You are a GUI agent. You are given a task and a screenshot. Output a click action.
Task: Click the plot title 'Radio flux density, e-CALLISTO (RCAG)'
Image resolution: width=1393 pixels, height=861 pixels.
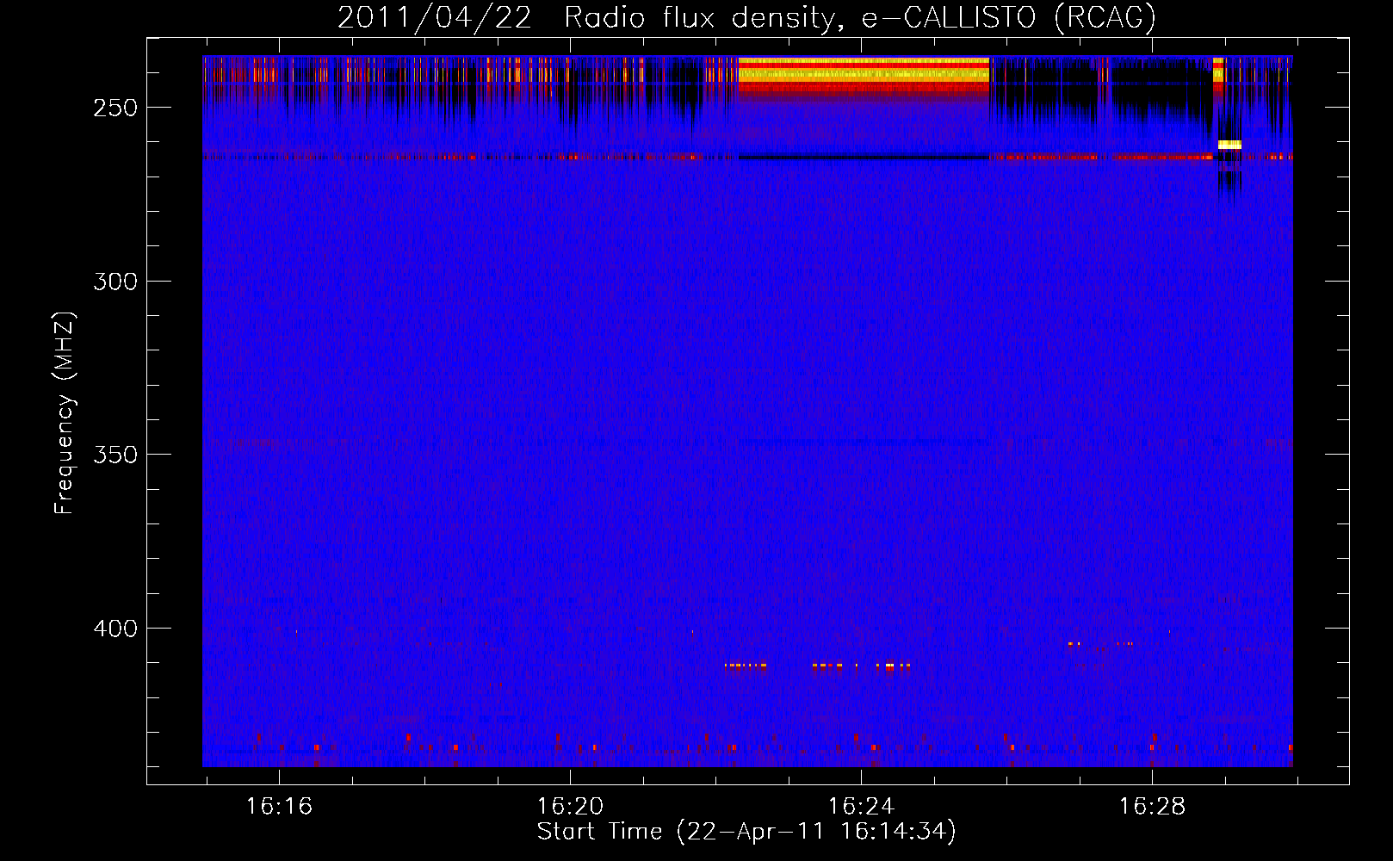(859, 17)
